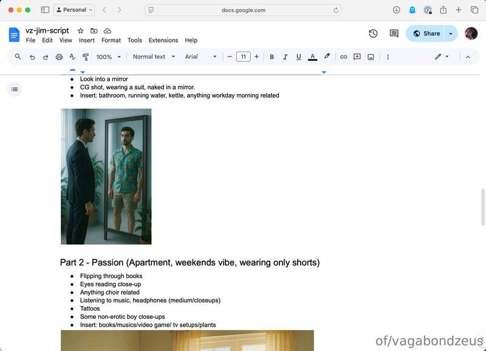This screenshot has height=351, width=486.
Task: Go forward in Safari
Action: coord(119,10)
